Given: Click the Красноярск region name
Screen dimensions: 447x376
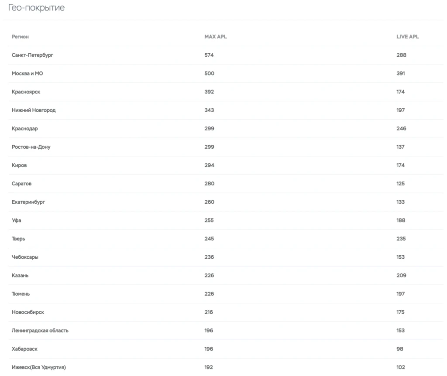Looking at the screenshot, I should tap(26, 92).
